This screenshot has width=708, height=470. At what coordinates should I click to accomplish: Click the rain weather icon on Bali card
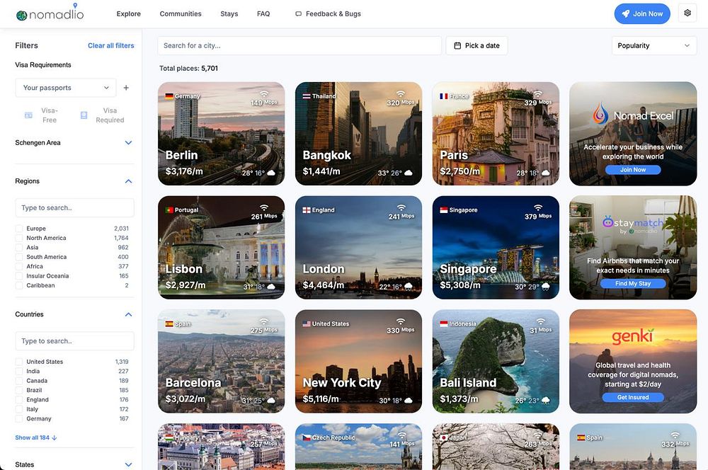pos(545,401)
